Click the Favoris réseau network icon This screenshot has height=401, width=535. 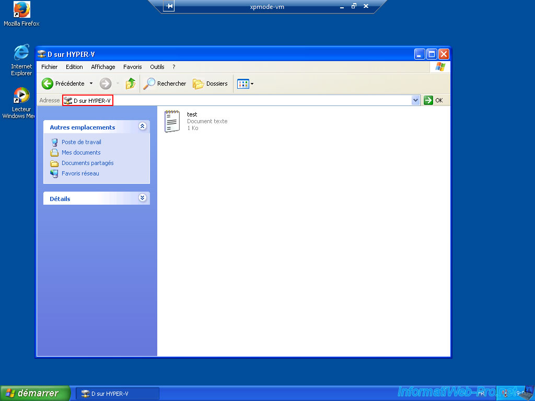[x=54, y=173]
